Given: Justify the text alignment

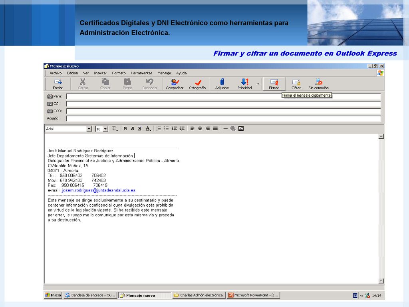Looking at the screenshot, I should 215,128.
